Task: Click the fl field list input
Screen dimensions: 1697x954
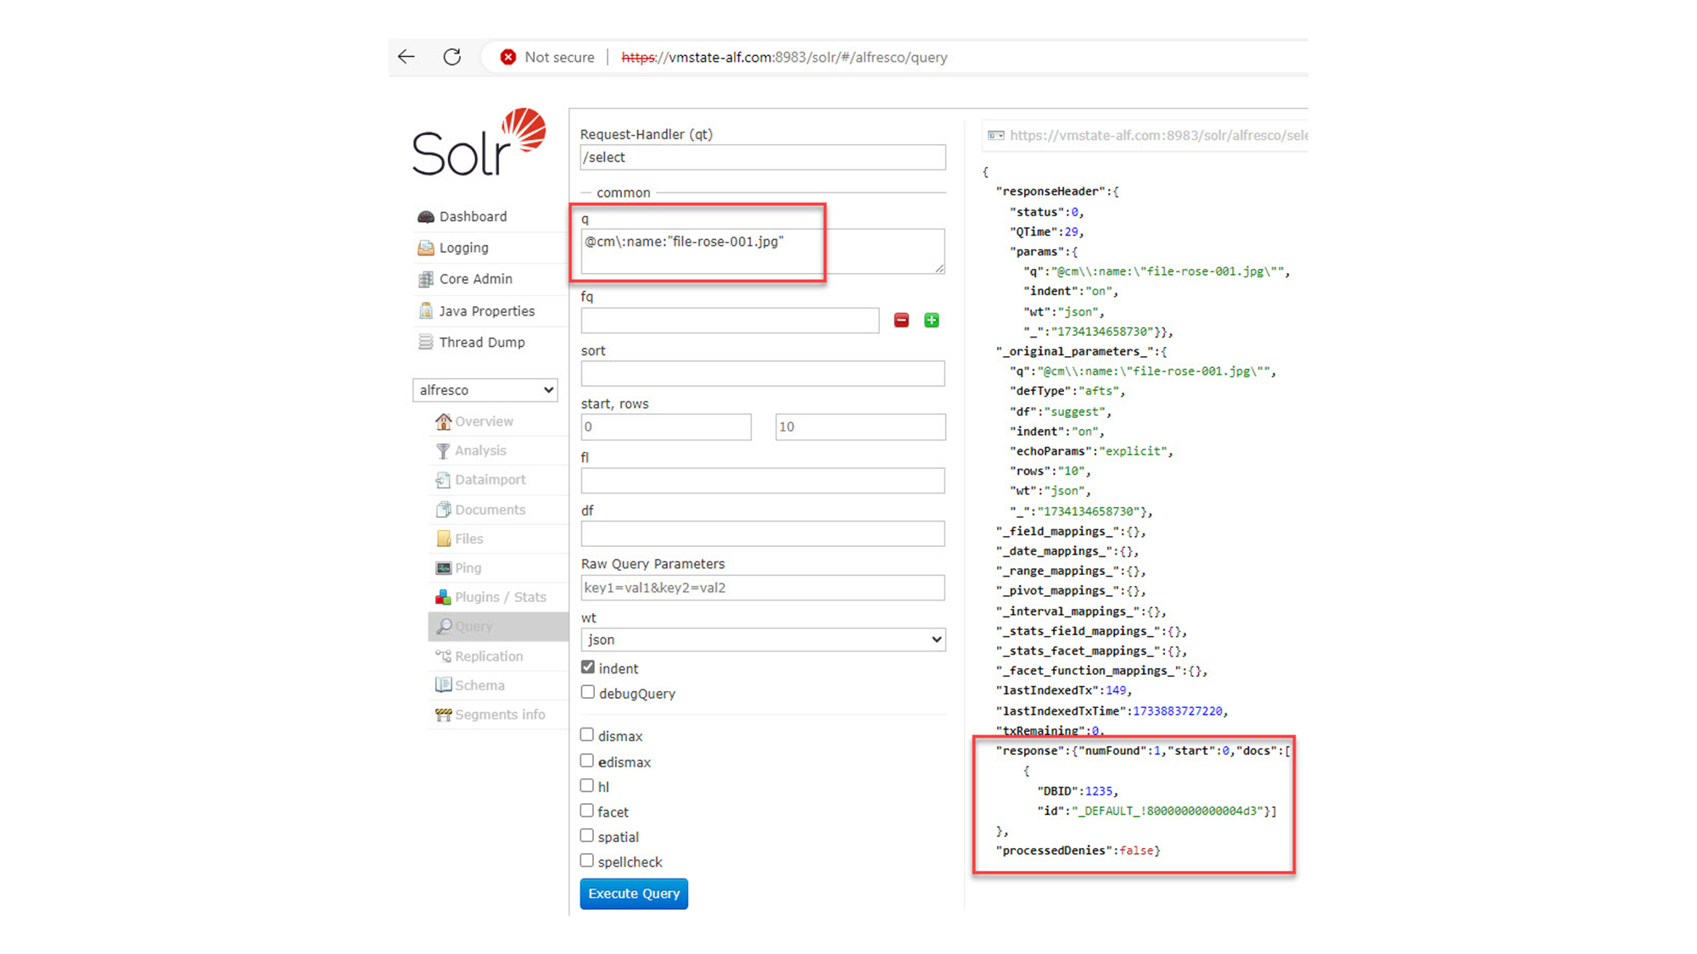Action: point(763,481)
